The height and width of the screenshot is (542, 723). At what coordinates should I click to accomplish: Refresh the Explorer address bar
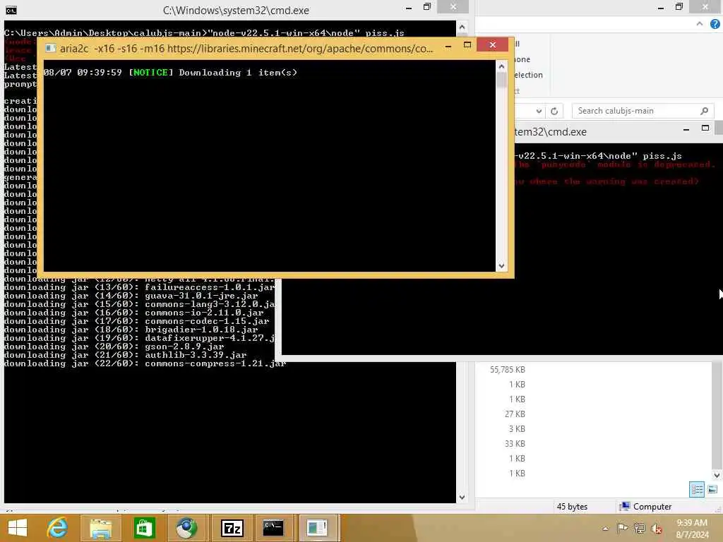tap(554, 111)
